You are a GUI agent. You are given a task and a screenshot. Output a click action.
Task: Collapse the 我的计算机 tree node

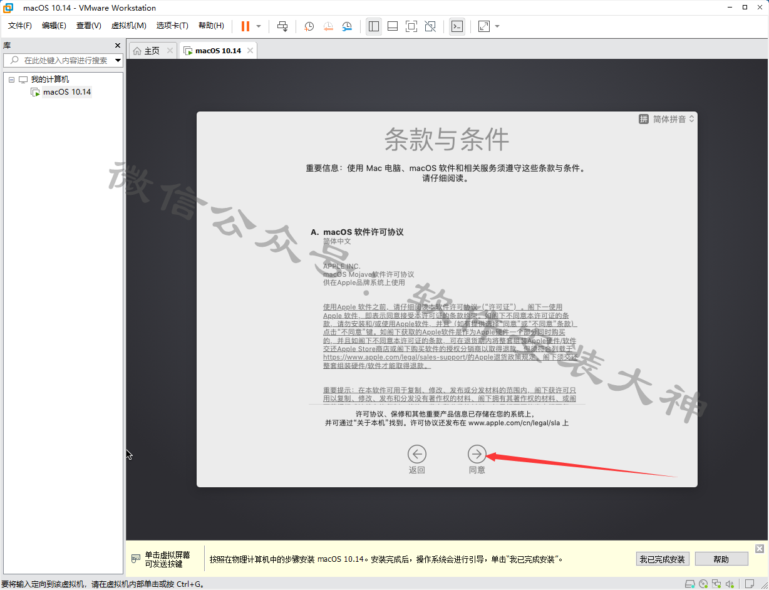(x=11, y=80)
